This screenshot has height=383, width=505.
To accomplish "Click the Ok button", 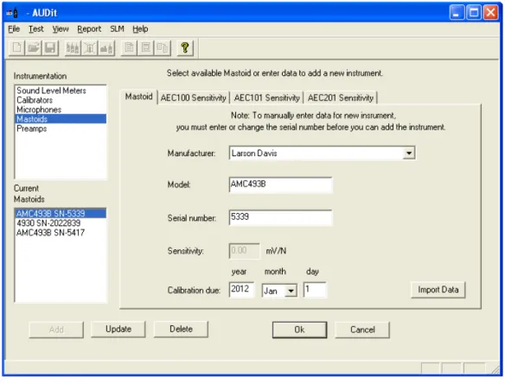I will pos(299,330).
